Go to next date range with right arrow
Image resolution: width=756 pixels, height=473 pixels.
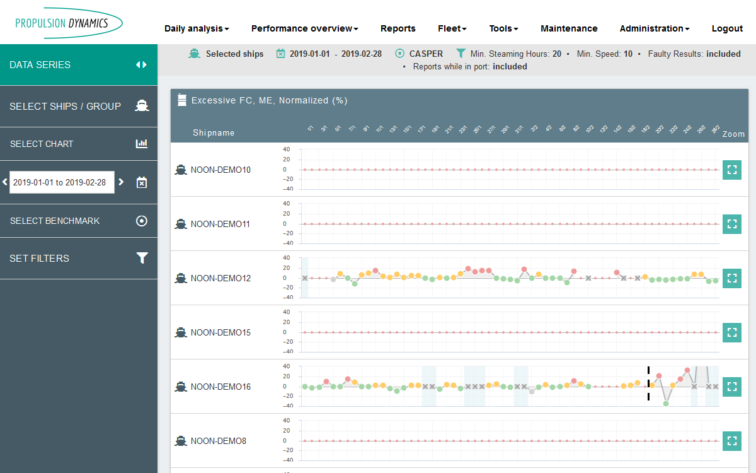[122, 182]
